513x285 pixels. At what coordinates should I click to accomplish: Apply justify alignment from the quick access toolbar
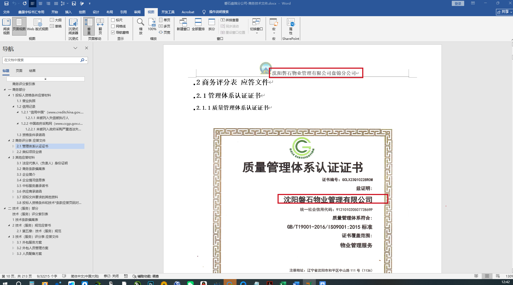56,4
